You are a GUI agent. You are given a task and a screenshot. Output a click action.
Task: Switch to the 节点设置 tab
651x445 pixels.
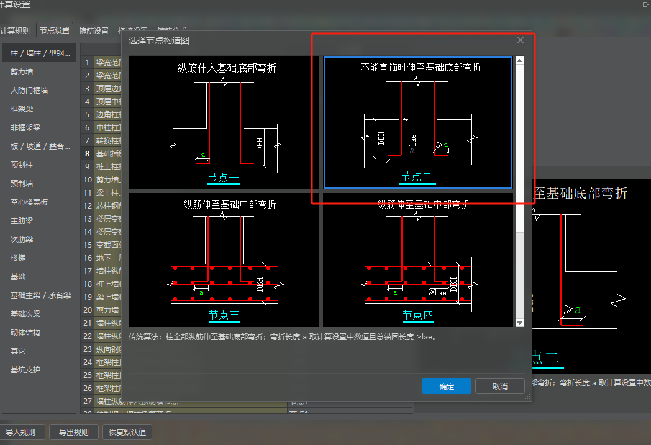55,30
